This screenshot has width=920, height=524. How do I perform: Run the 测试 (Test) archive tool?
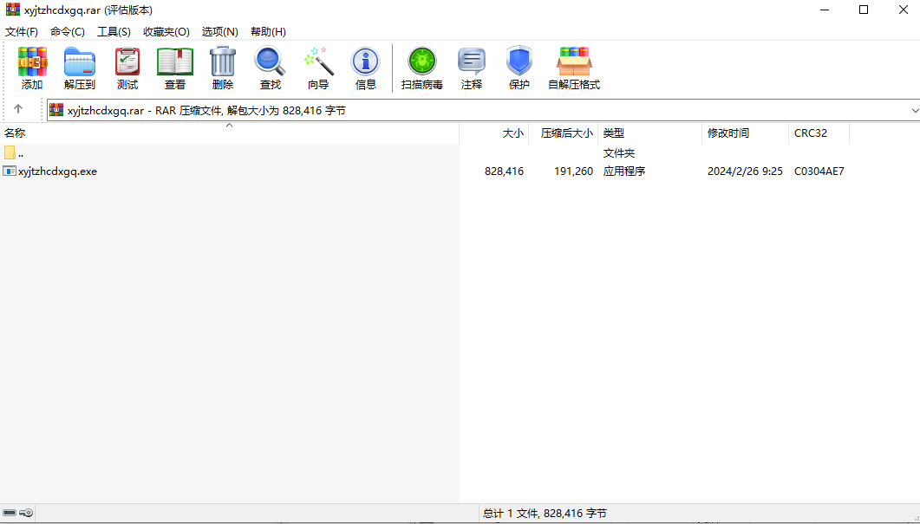tap(127, 68)
